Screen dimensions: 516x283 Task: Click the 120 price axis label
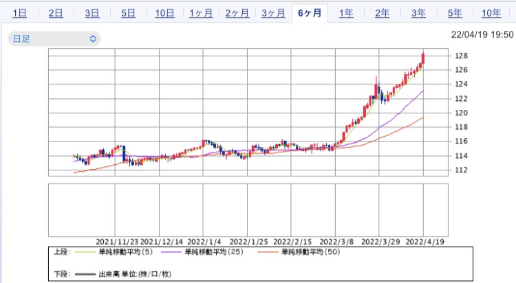tap(461, 113)
